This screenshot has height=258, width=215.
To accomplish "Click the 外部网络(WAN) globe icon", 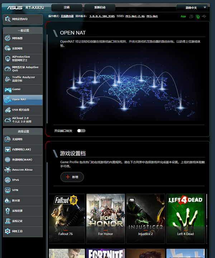I will tap(8, 160).
